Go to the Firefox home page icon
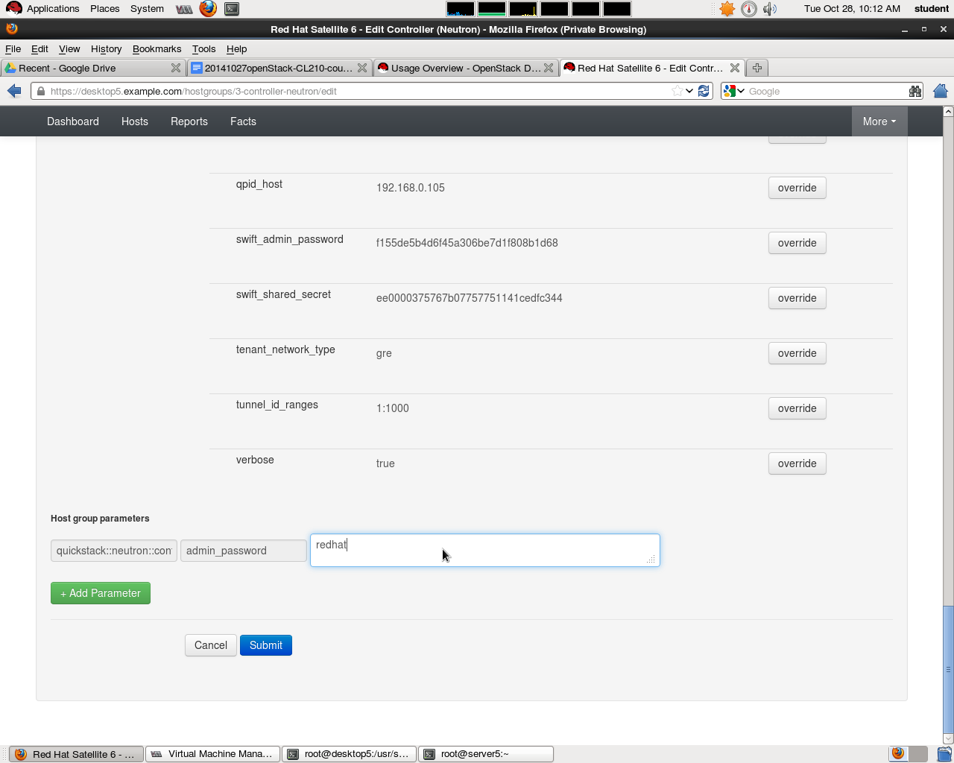Image resolution: width=954 pixels, height=763 pixels. pos(941,91)
